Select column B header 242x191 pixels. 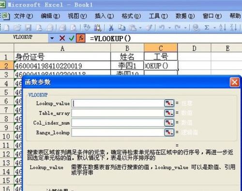(x=127, y=48)
